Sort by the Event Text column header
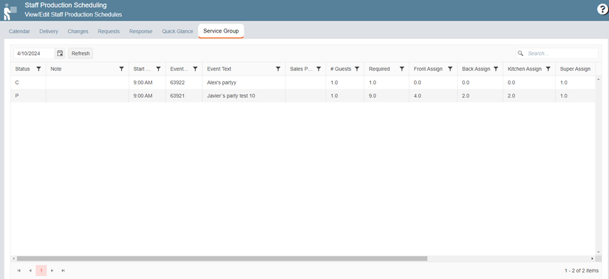This screenshot has width=609, height=279. 219,69
